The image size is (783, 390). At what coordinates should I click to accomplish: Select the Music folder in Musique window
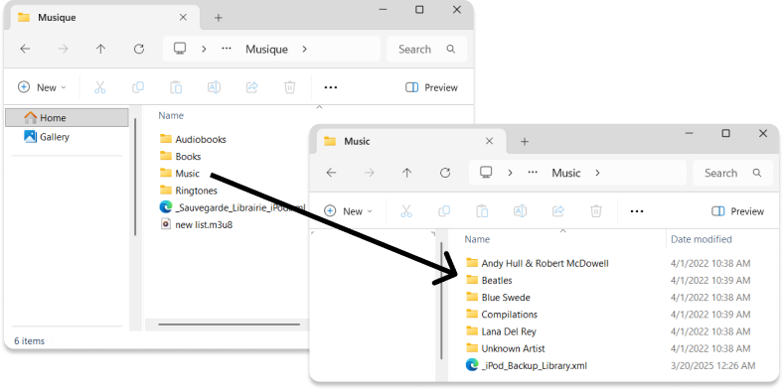coord(180,173)
